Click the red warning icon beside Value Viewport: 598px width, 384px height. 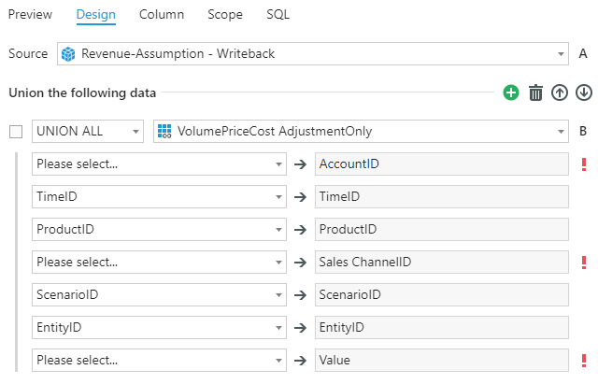[x=584, y=360]
